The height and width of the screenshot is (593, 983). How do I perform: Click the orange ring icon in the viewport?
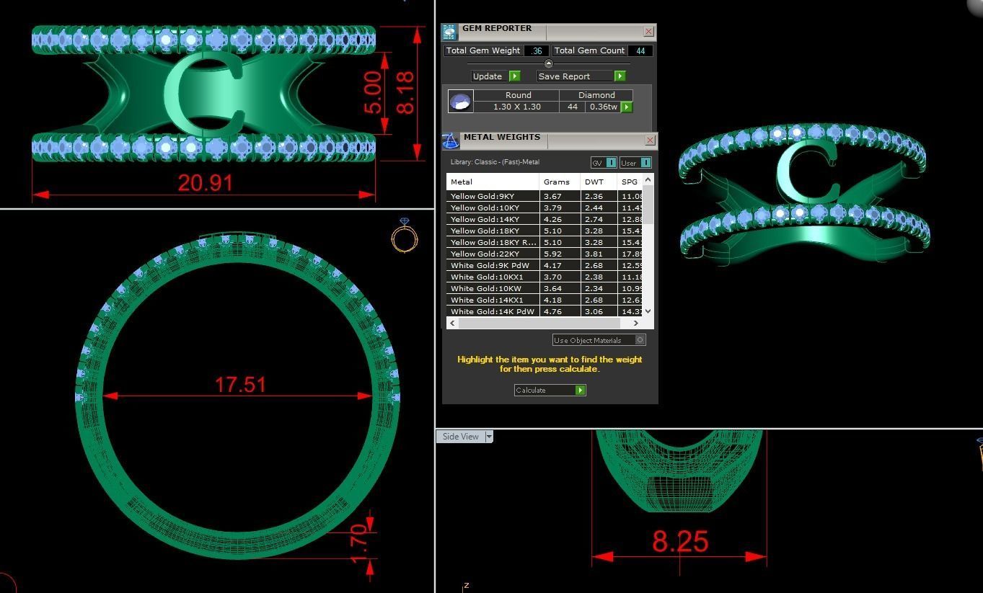(x=405, y=236)
